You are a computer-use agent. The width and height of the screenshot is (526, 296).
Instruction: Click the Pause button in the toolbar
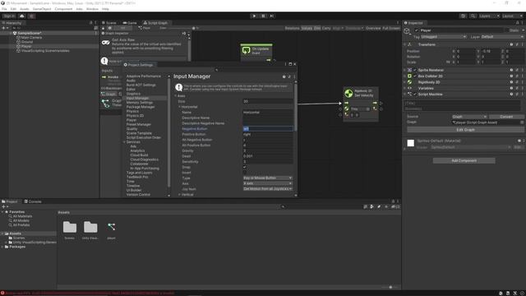263,16
